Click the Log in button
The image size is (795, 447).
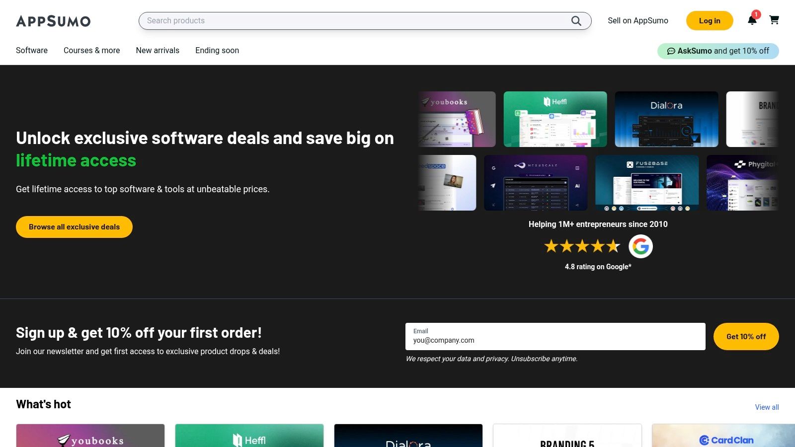pos(709,21)
